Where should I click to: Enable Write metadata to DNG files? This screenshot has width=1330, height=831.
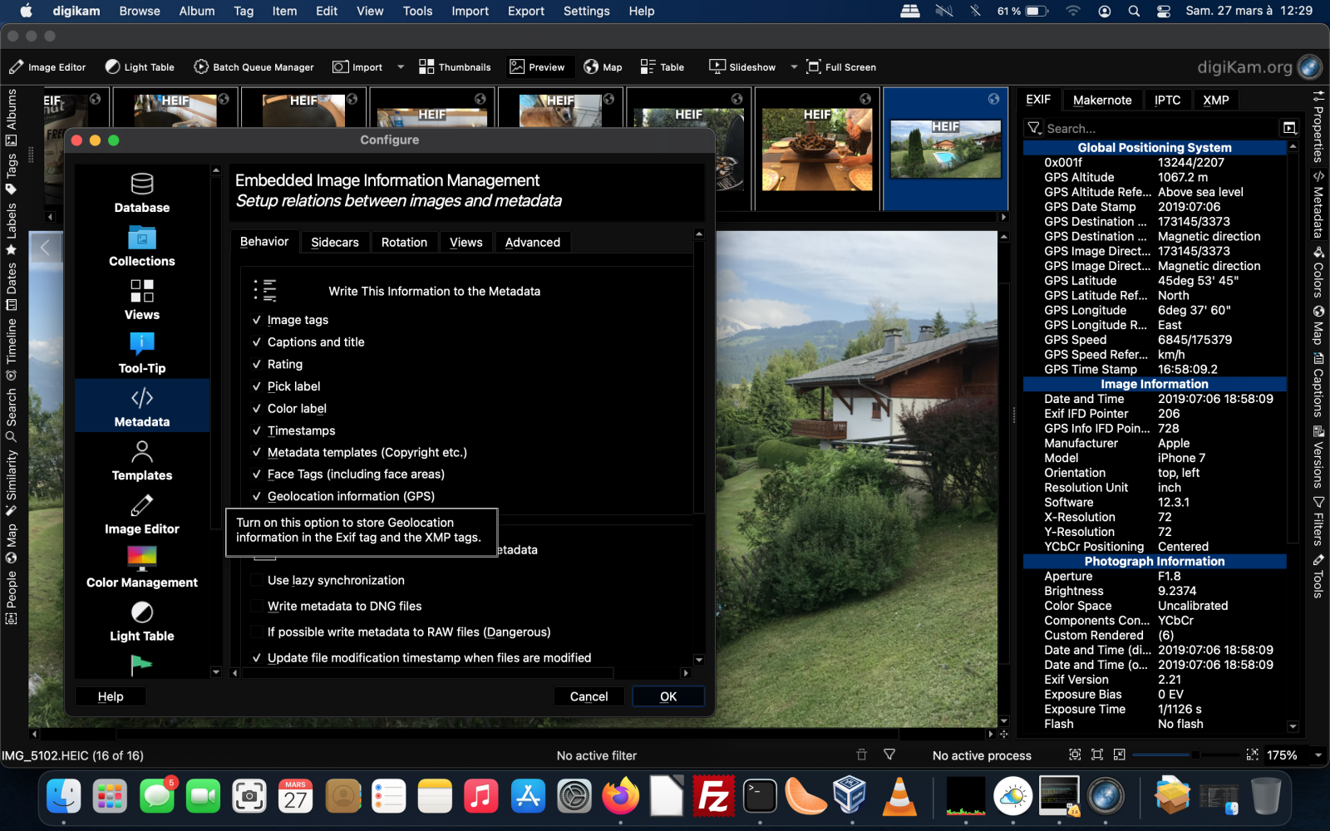click(257, 607)
